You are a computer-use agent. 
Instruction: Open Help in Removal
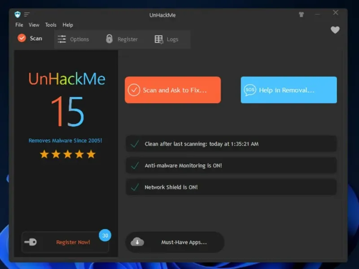pyautogui.click(x=289, y=90)
